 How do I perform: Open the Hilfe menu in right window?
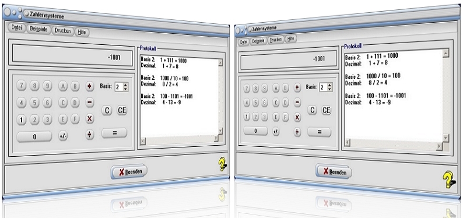pos(290,38)
